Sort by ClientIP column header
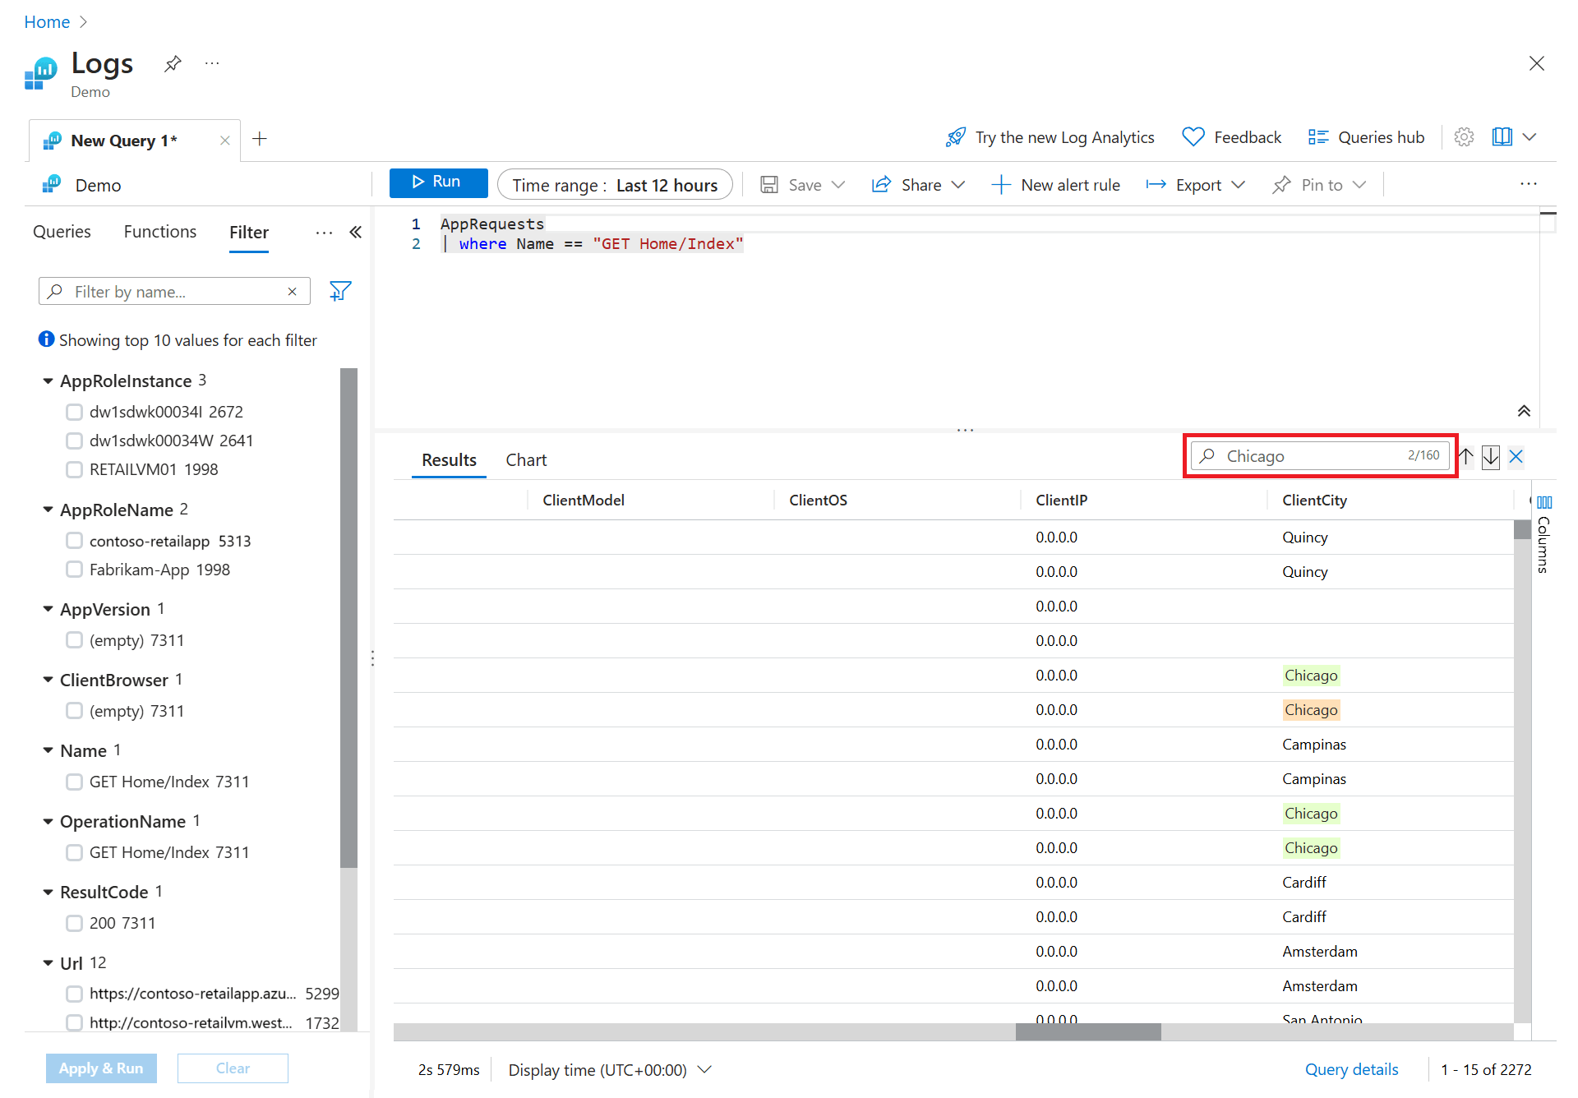Image resolution: width=1578 pixels, height=1098 pixels. click(1061, 501)
